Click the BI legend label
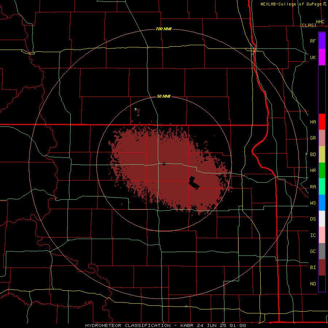The width and height of the screenshot is (328, 328). [x=313, y=268]
